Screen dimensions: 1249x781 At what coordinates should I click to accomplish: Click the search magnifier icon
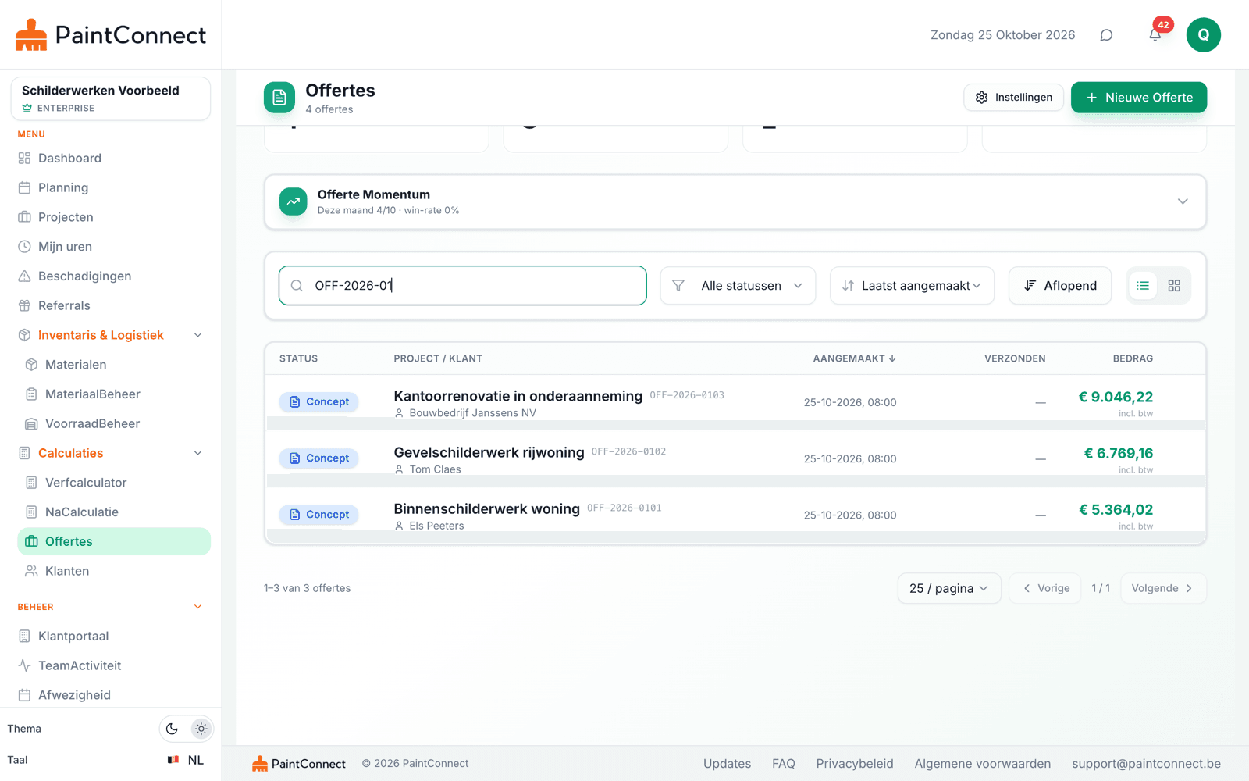tap(297, 286)
